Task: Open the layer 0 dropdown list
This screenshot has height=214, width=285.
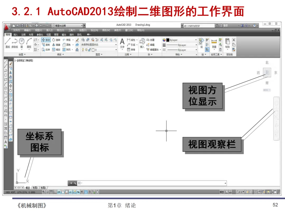Action: [99, 50]
